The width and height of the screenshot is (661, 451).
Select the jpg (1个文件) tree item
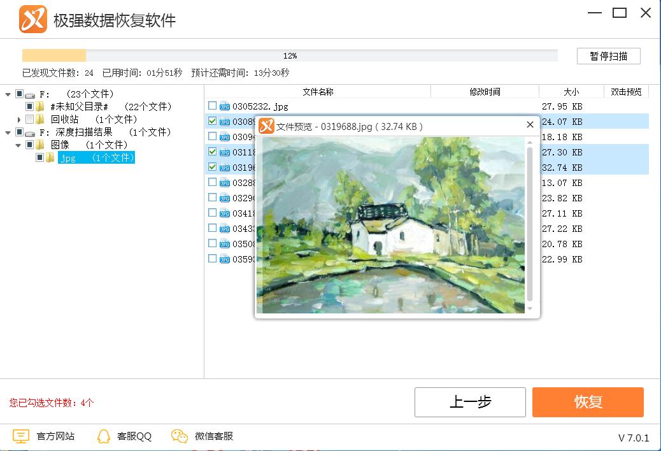[96, 157]
